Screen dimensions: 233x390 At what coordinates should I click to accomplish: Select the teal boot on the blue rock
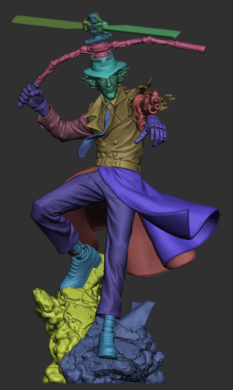coord(107,337)
